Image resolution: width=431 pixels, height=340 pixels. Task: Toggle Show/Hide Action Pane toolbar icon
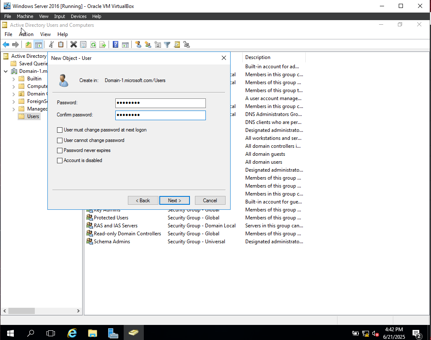[x=125, y=44]
